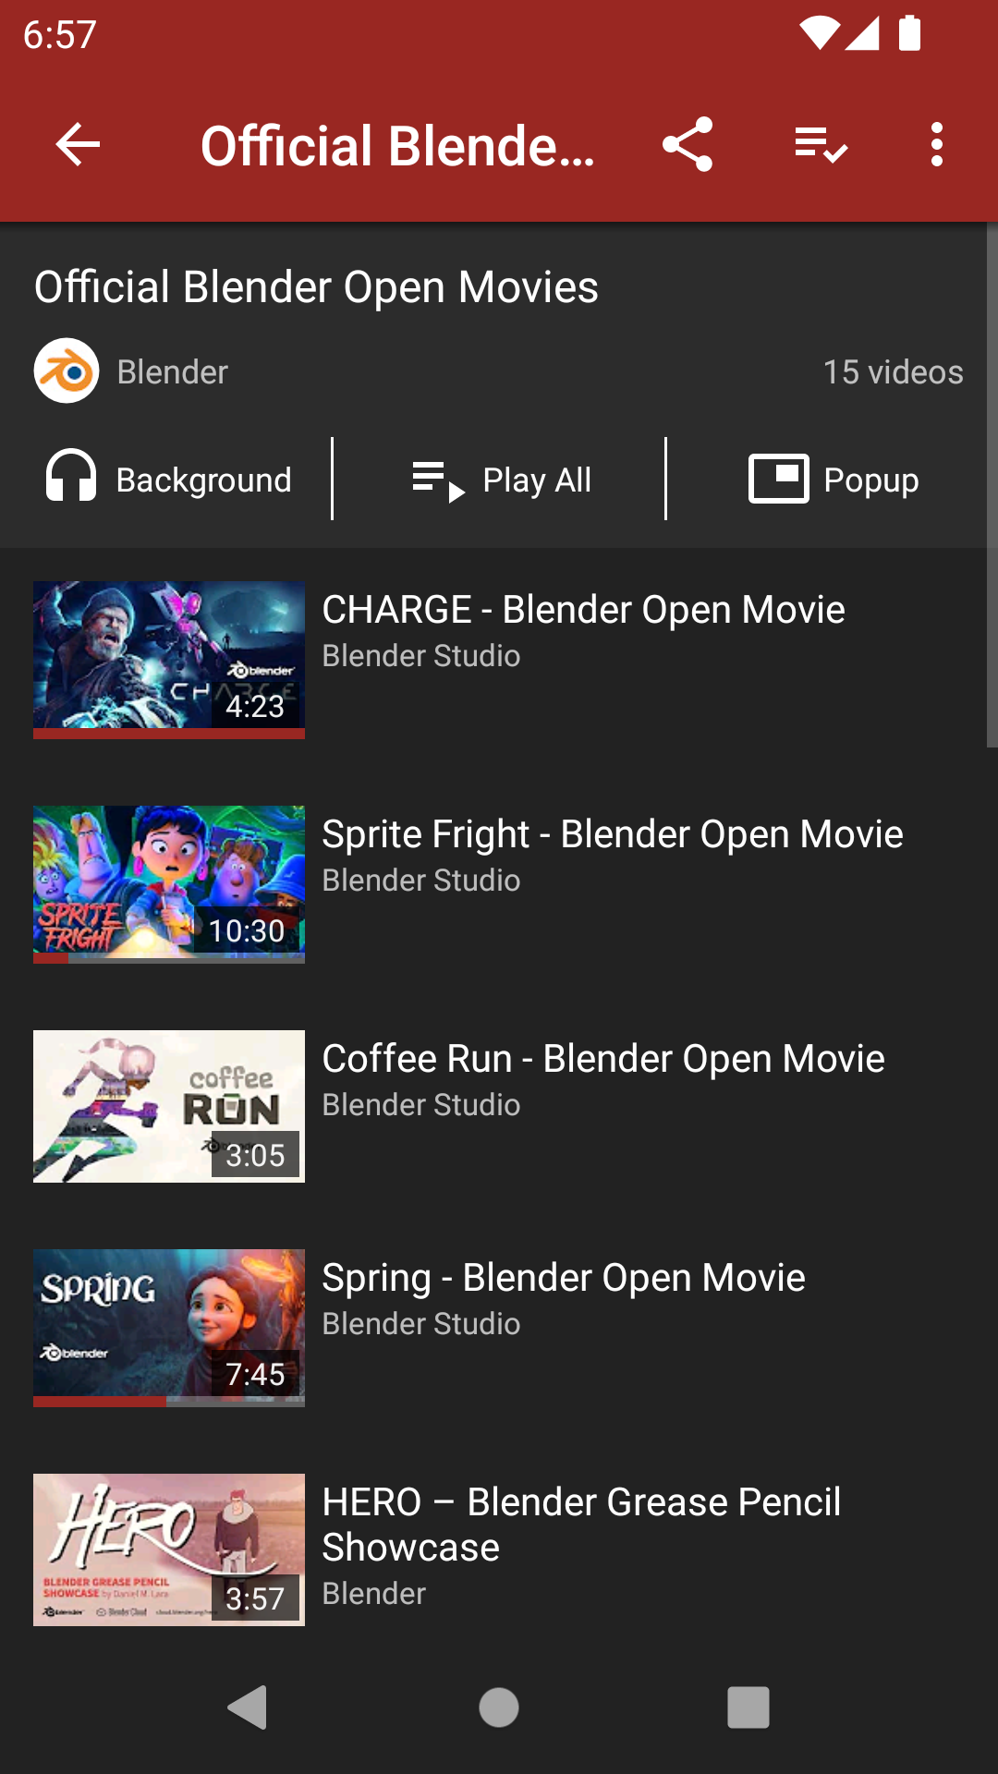Select Coffee Run - Blender Open Movie title
This screenshot has width=998, height=1774.
pyautogui.click(x=602, y=1059)
